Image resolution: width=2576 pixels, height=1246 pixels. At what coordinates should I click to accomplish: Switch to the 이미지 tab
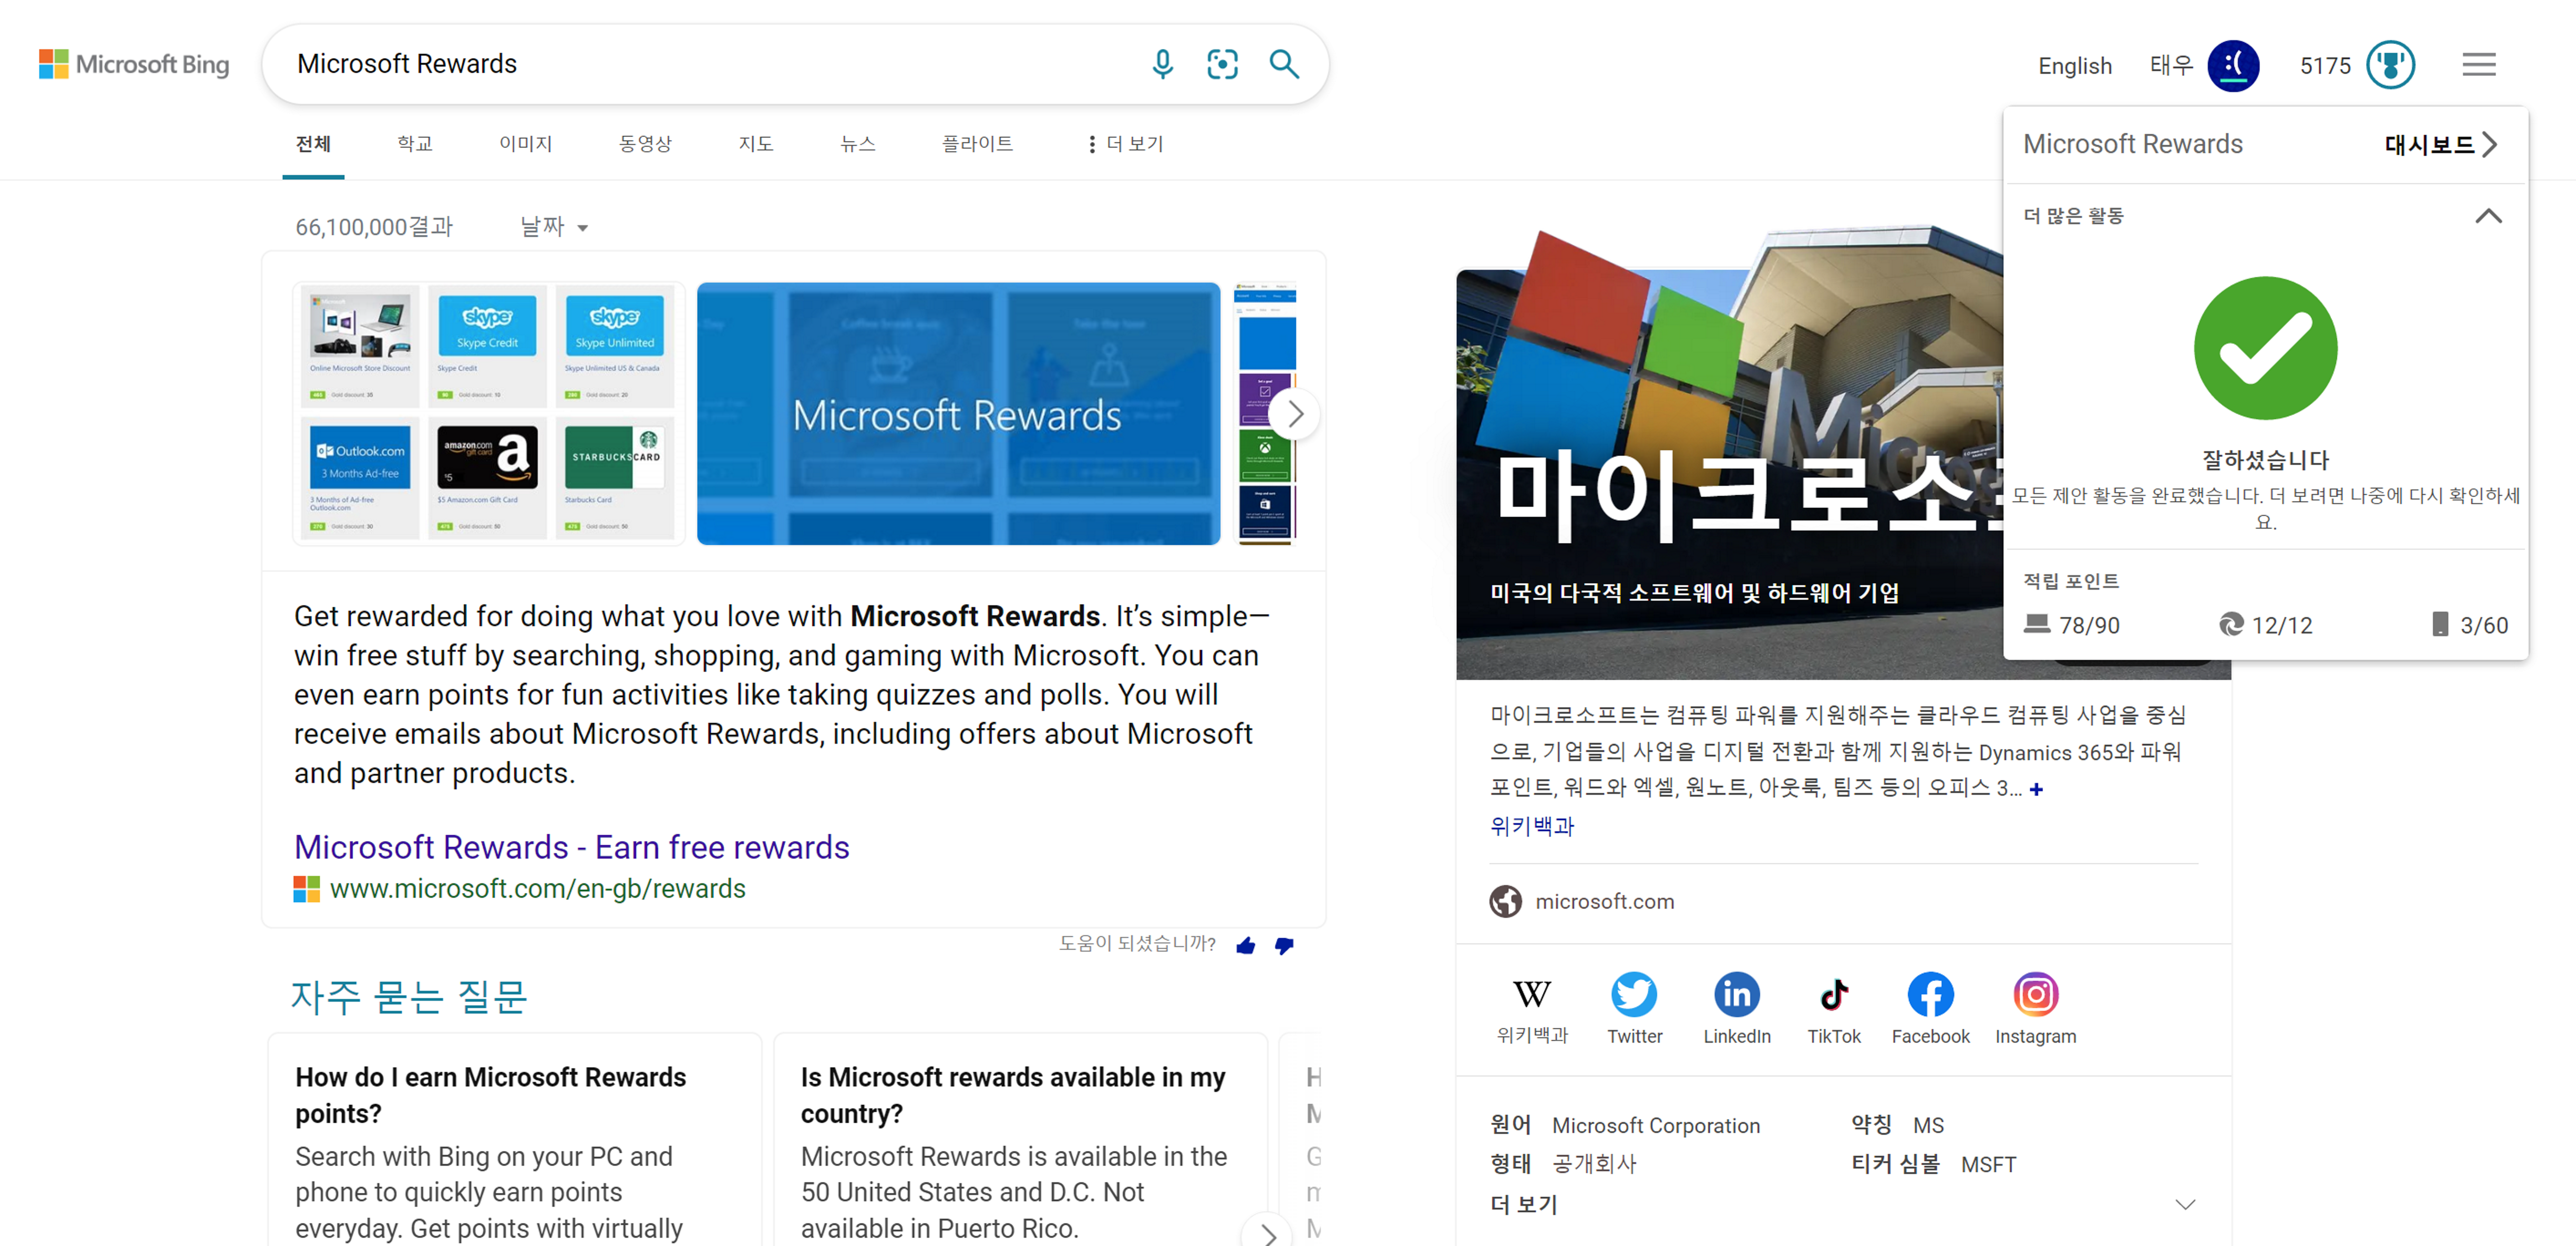point(525,144)
